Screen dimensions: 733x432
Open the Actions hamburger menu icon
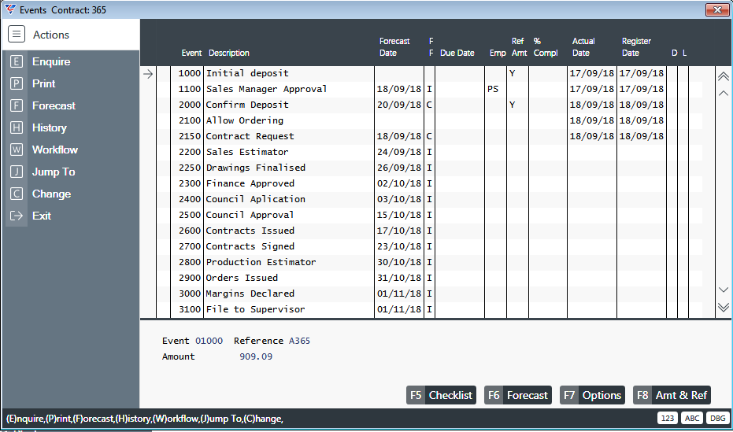(17, 34)
